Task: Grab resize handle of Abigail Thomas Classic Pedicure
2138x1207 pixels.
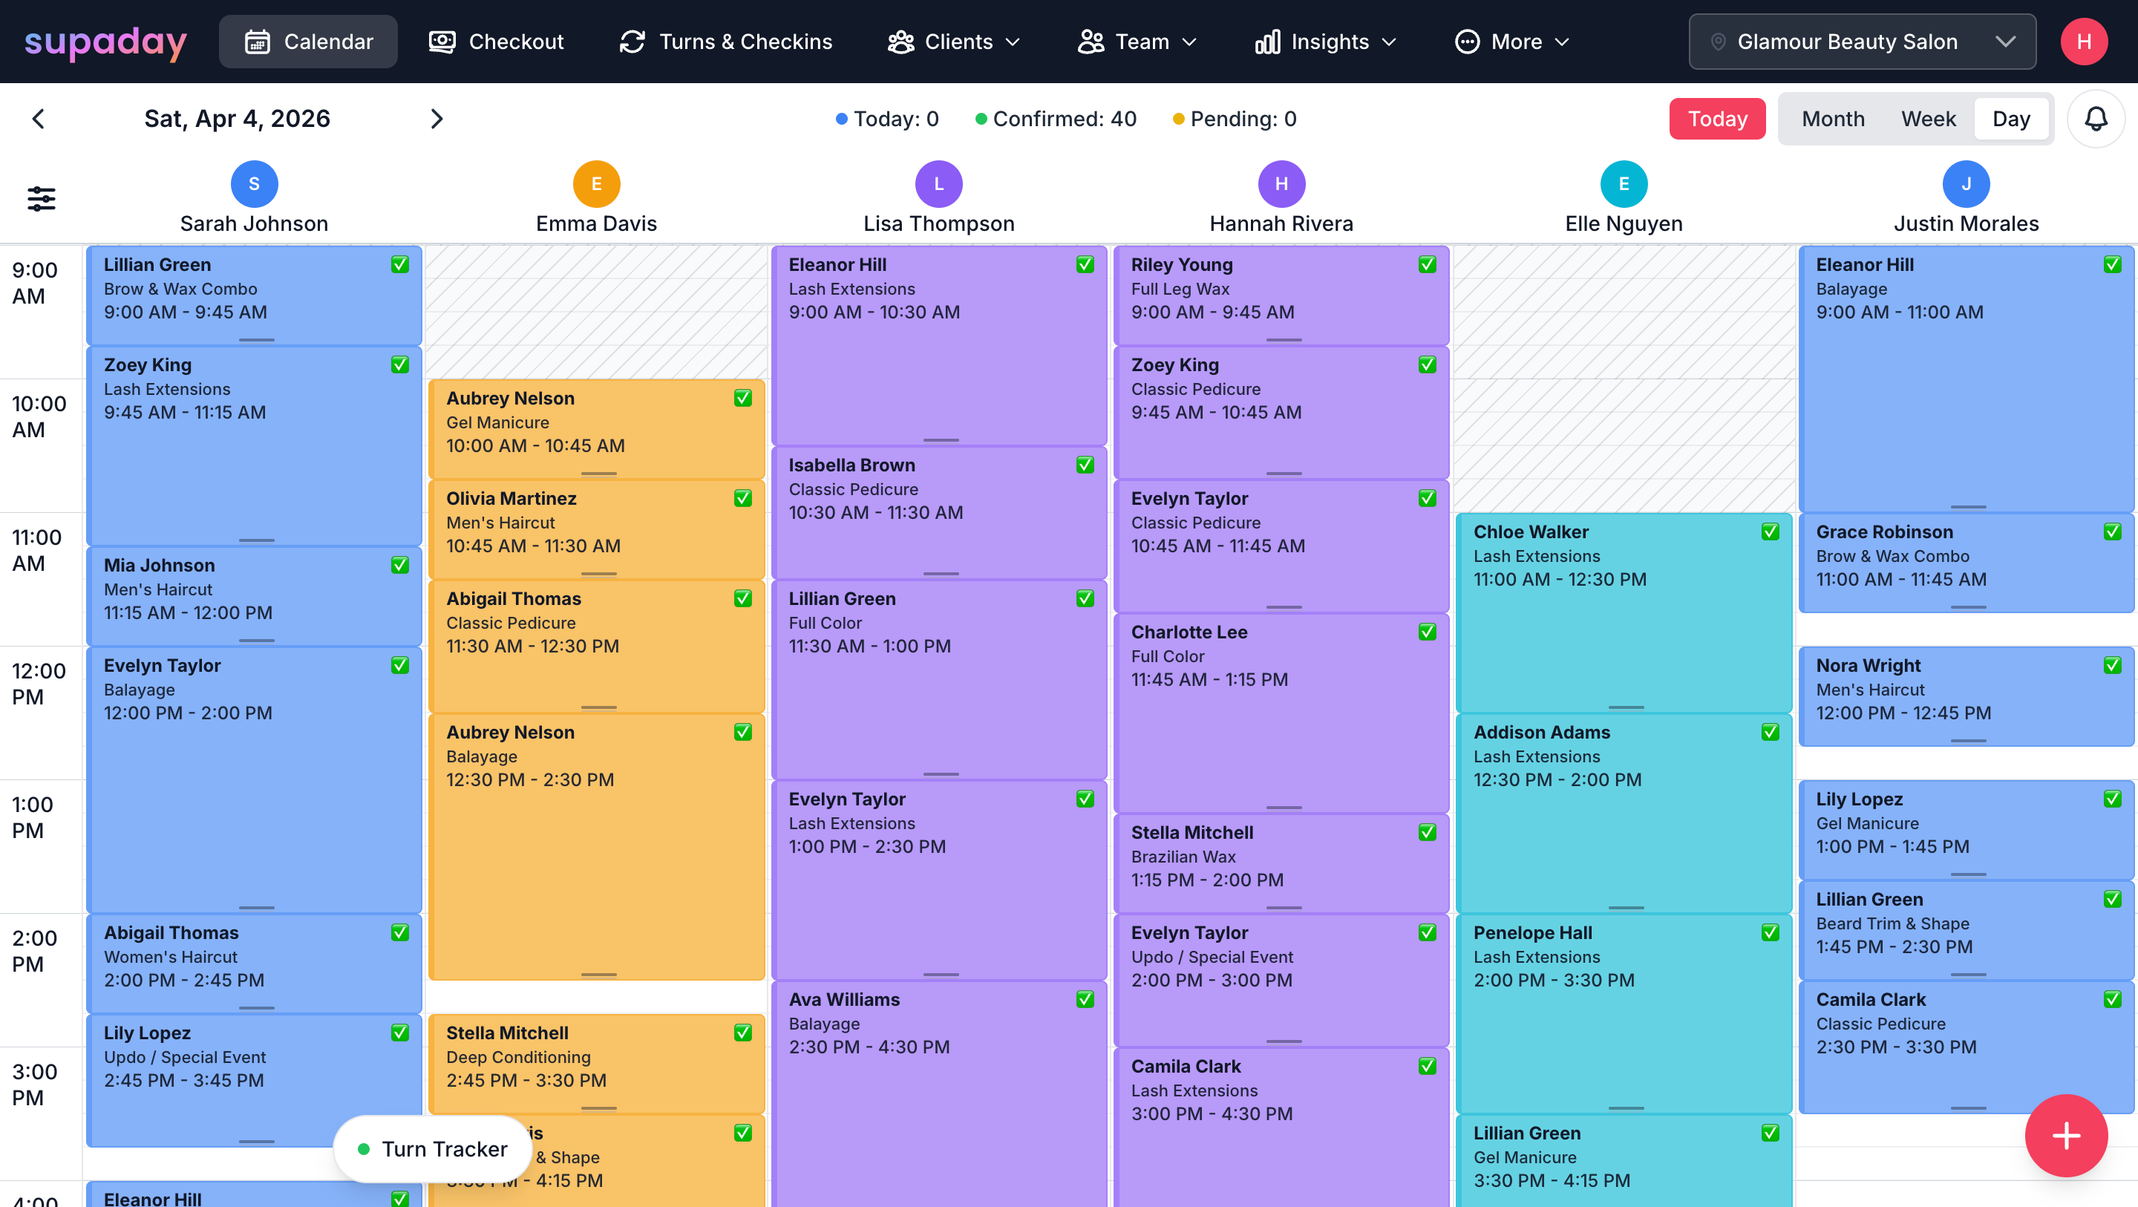Action: coord(598,708)
